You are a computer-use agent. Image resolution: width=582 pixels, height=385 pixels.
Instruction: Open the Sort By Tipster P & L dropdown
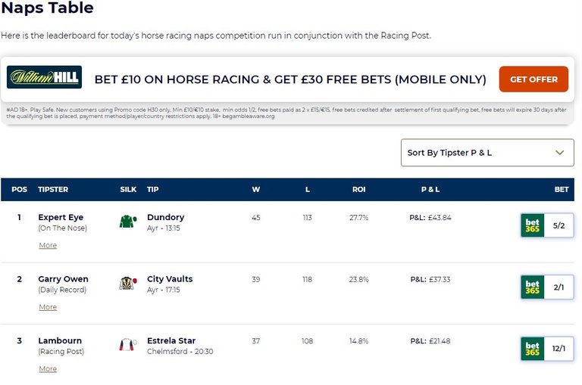487,153
